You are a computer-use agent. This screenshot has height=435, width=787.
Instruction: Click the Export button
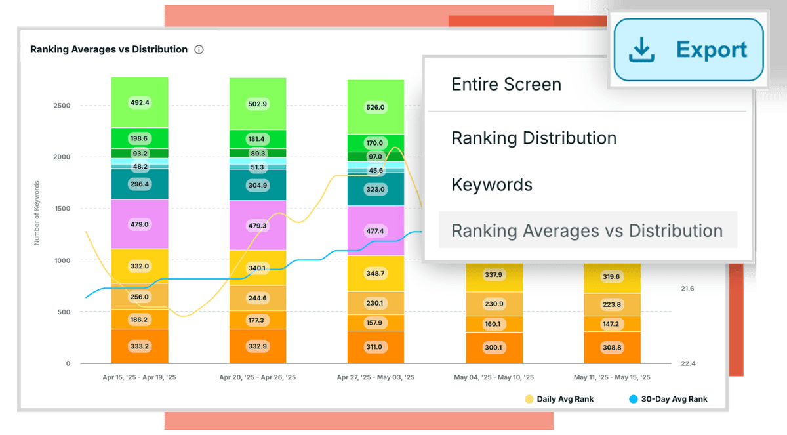coord(689,50)
